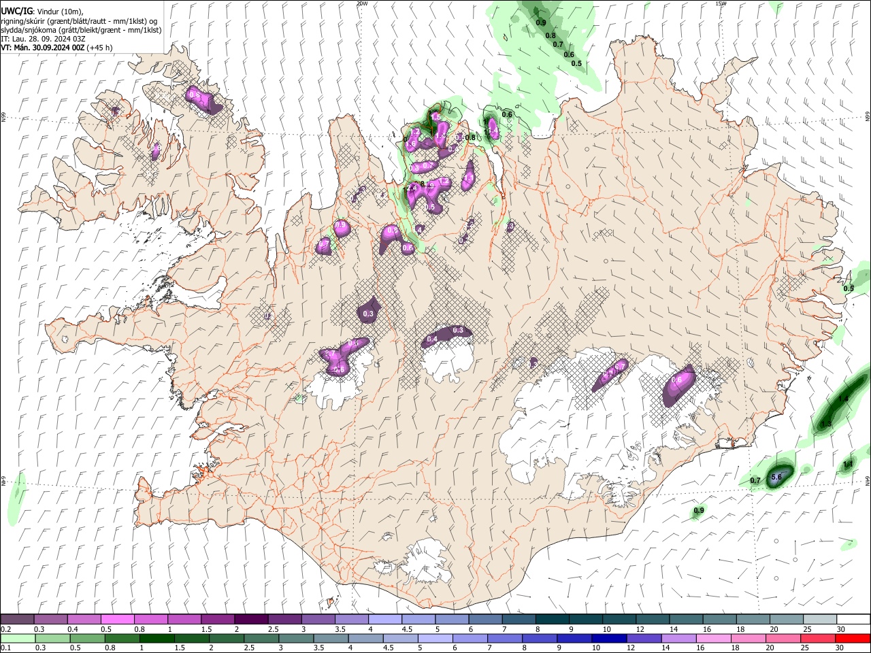Select red-pink lower-row swatch between 25 and 30
The width and height of the screenshot is (871, 653).
pyautogui.click(x=817, y=638)
